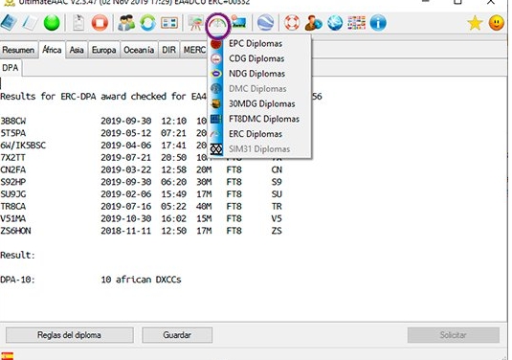Open the blue logbook icon

coord(9,23)
